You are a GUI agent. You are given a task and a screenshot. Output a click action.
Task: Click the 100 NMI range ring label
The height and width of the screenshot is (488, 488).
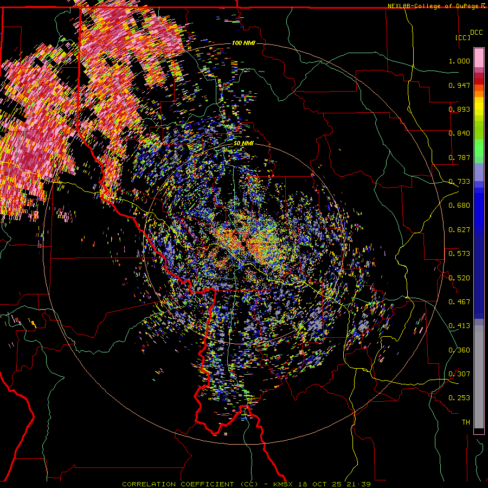tap(243, 43)
